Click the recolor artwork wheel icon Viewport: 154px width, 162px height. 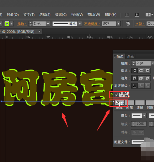128,24
